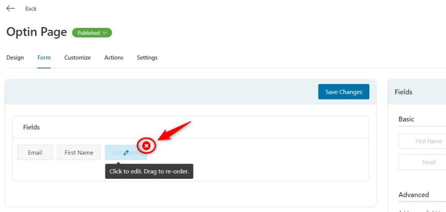Select the Form tab
446x212 pixels.
click(x=44, y=58)
